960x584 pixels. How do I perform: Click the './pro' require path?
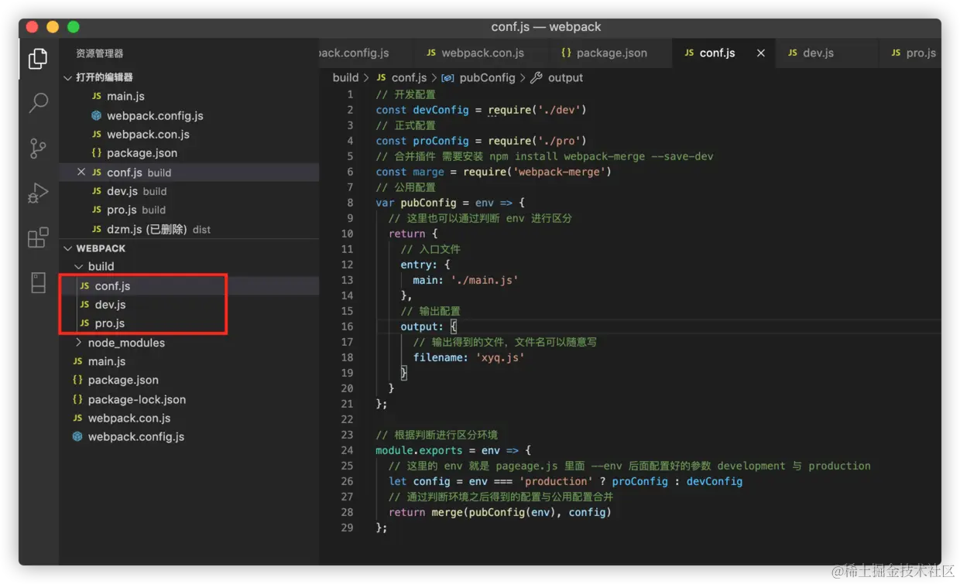click(x=560, y=141)
